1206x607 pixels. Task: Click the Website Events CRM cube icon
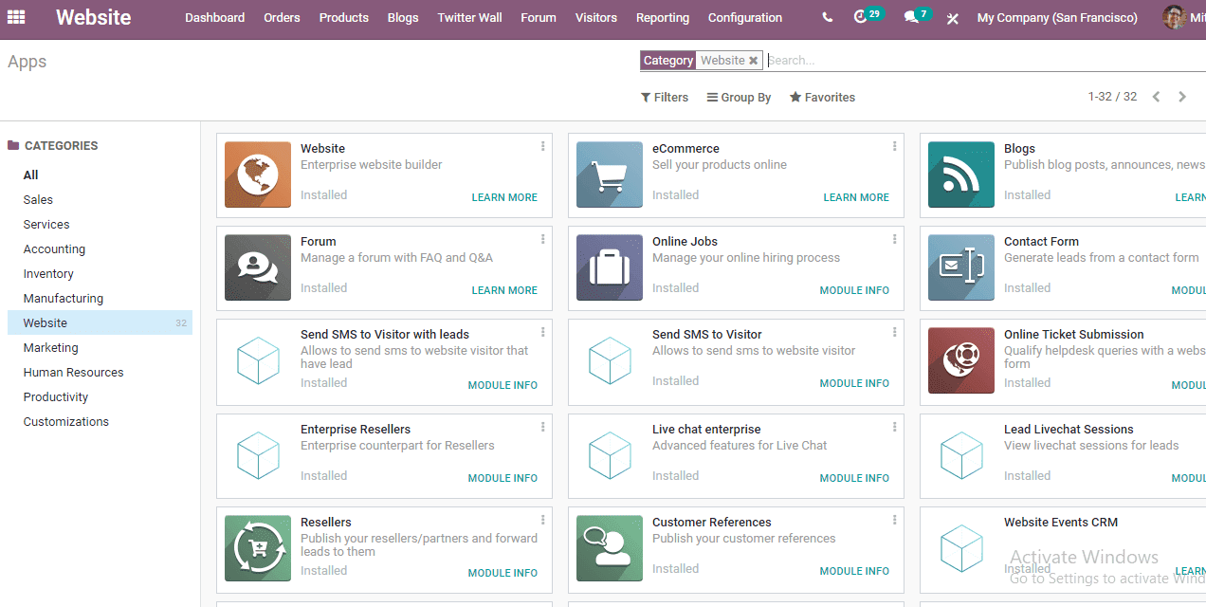961,548
